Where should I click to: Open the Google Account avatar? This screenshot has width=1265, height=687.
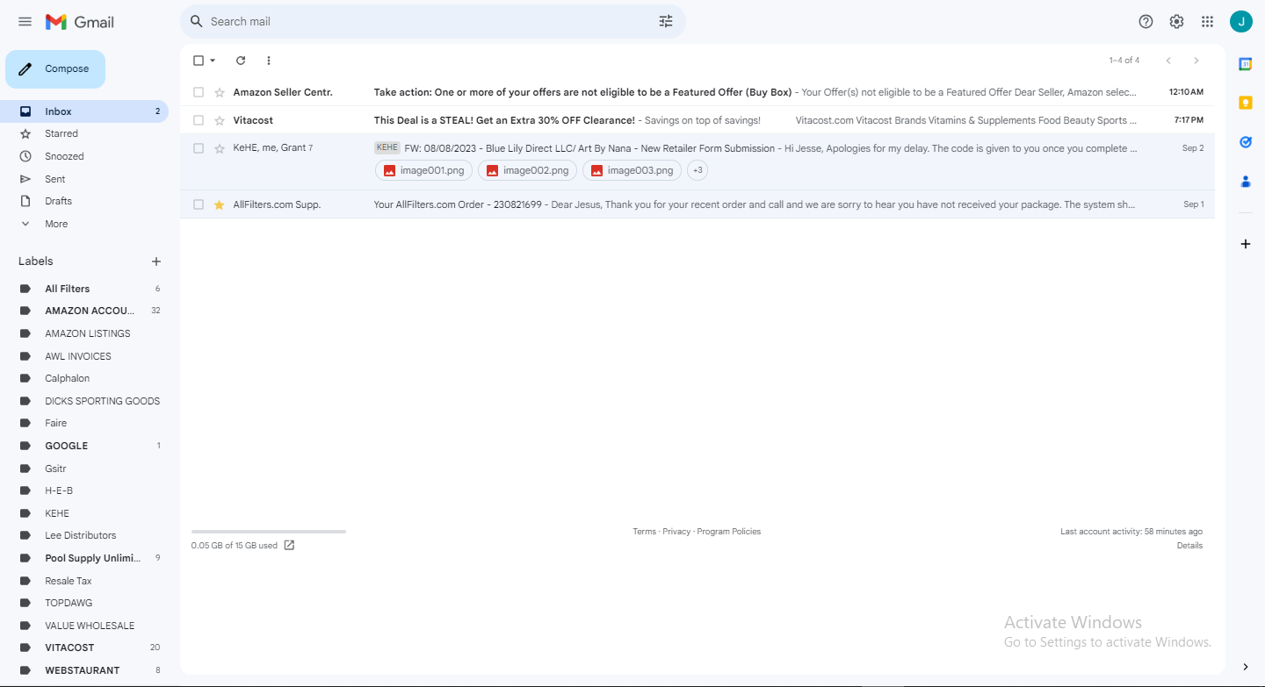1241,22
